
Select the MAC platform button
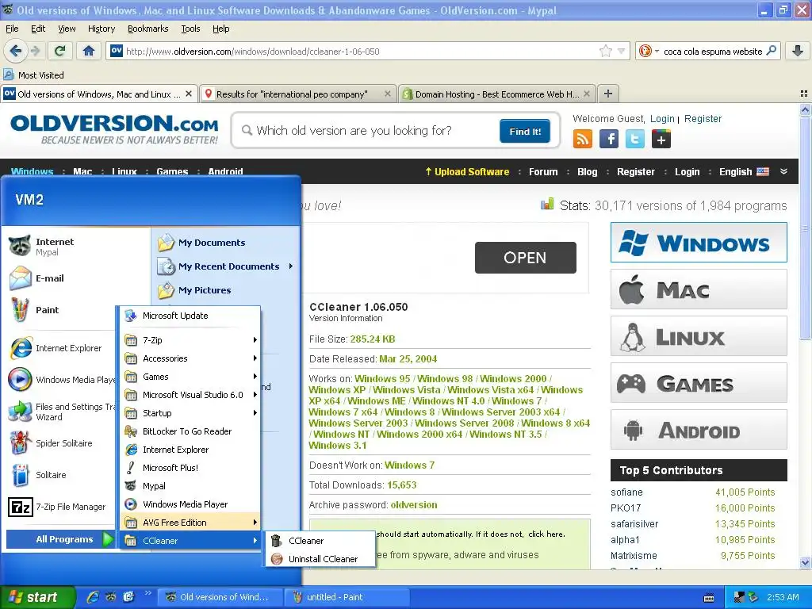click(x=699, y=289)
